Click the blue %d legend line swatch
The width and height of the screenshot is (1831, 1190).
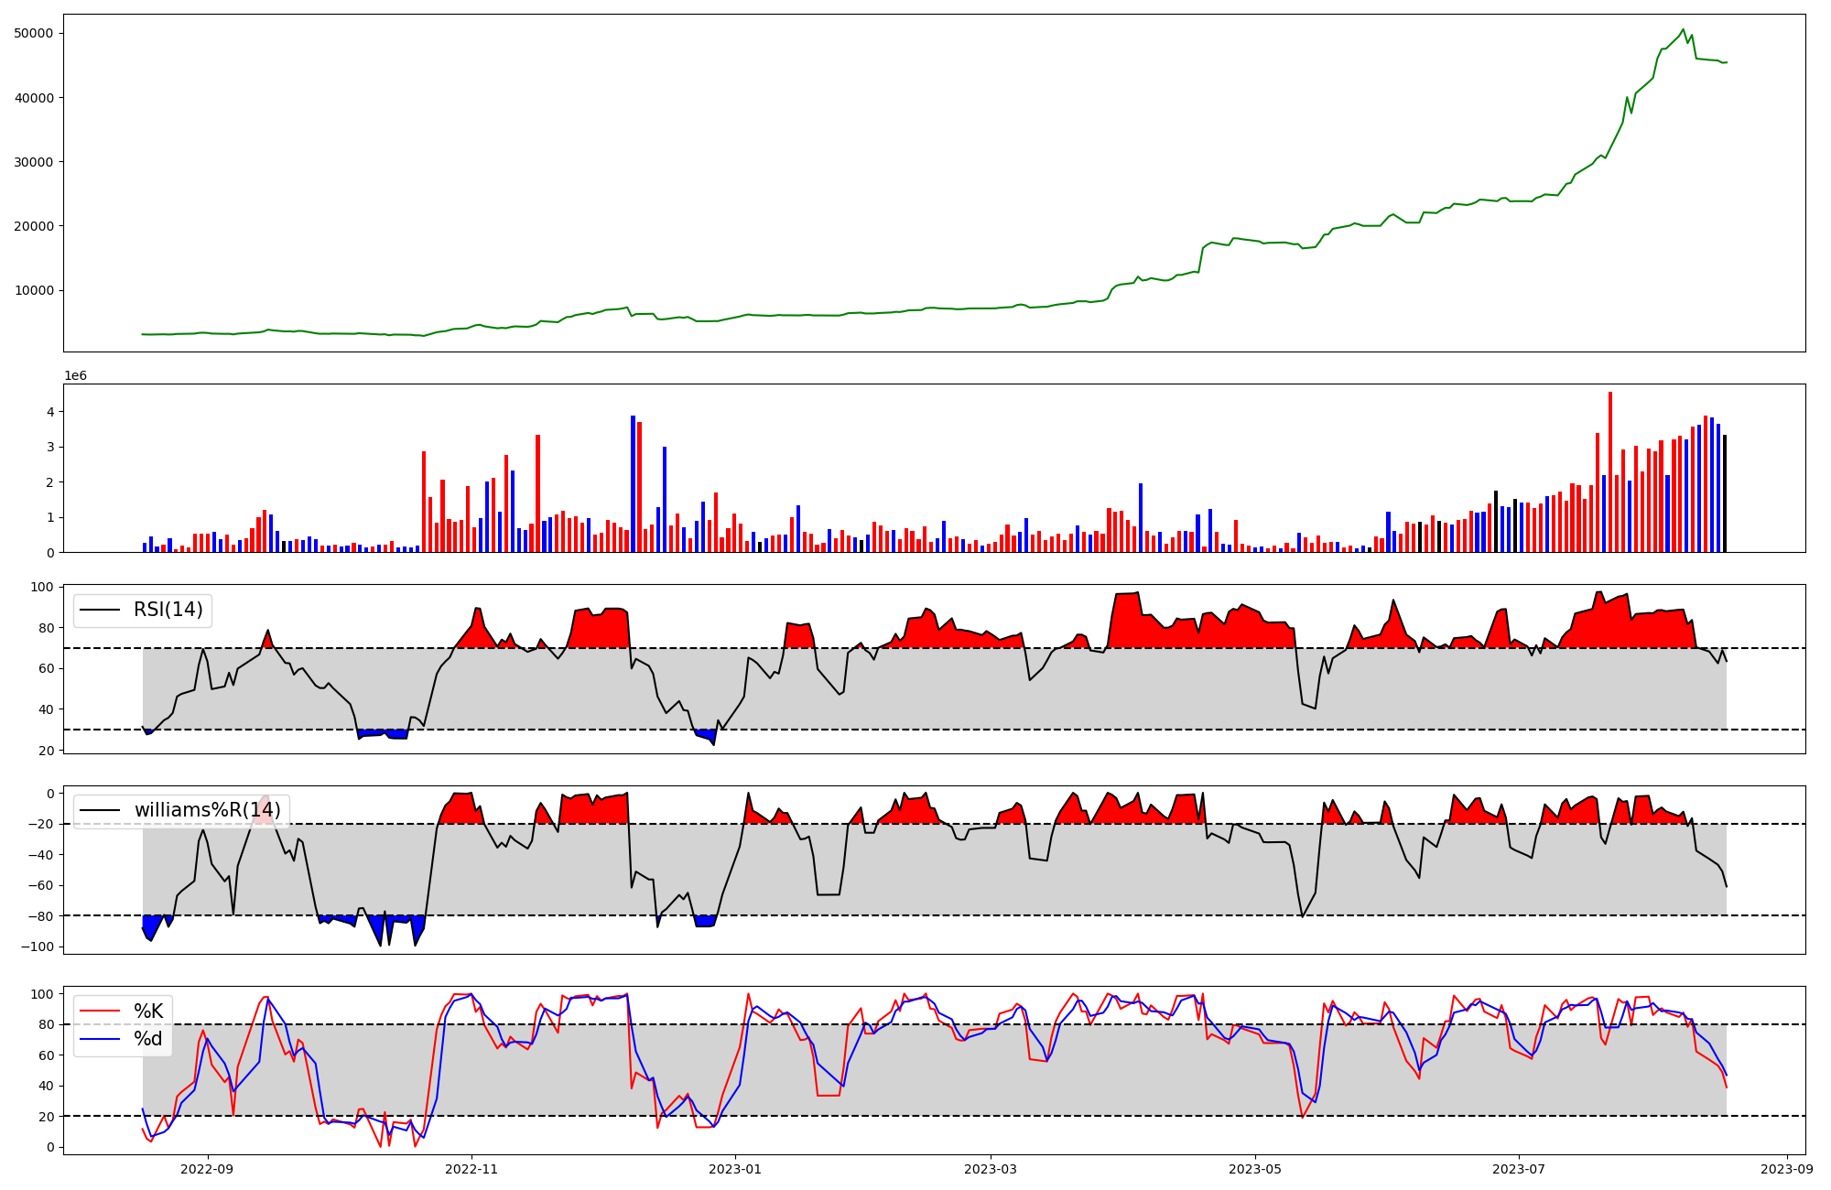coord(101,1039)
